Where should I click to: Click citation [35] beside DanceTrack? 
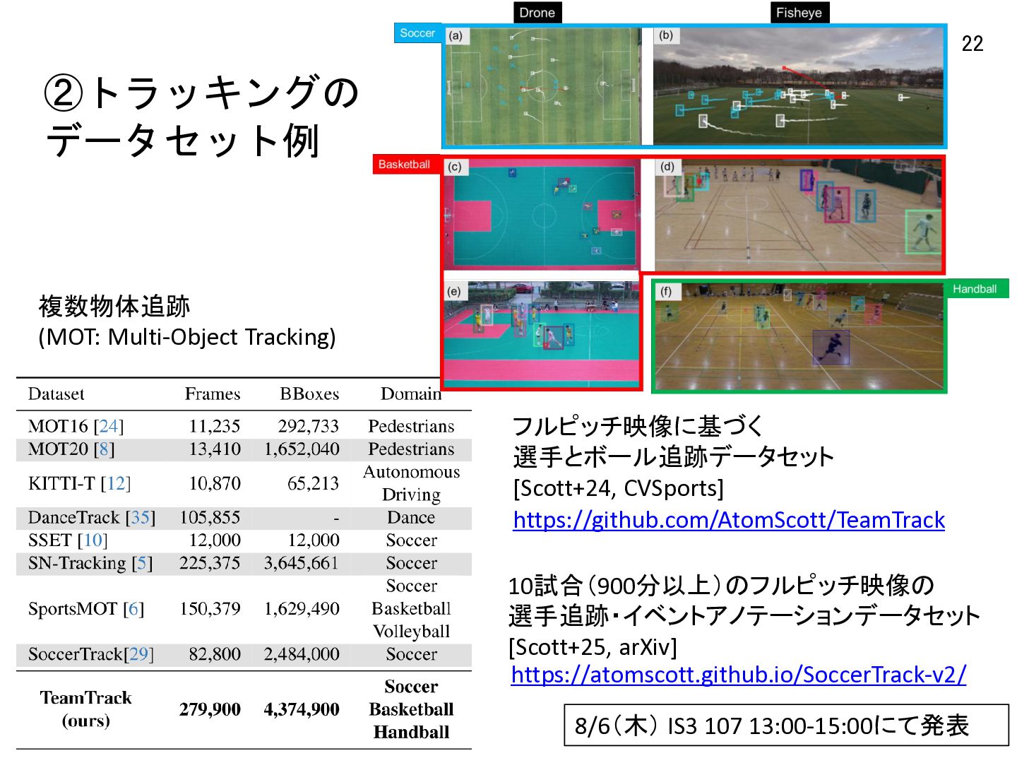(x=141, y=517)
